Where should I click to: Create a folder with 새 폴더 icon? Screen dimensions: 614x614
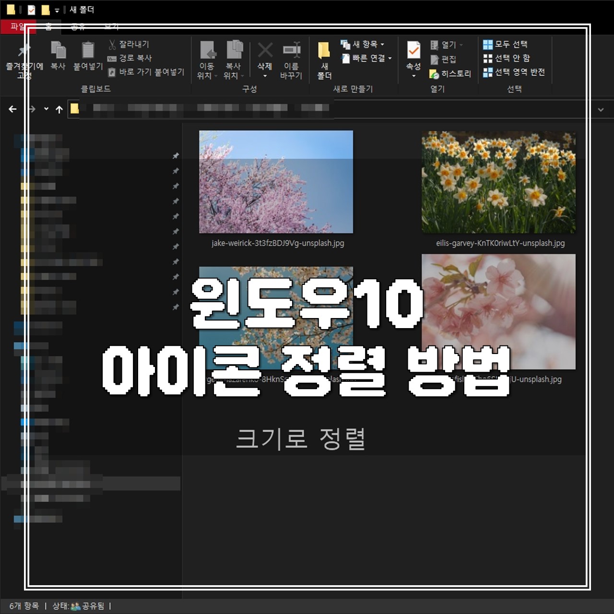(x=324, y=50)
